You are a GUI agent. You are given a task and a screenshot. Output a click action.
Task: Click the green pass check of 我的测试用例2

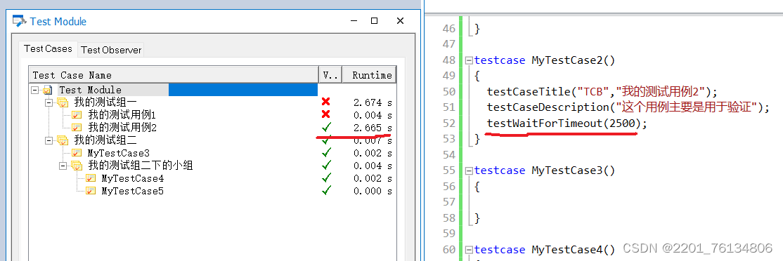327,127
